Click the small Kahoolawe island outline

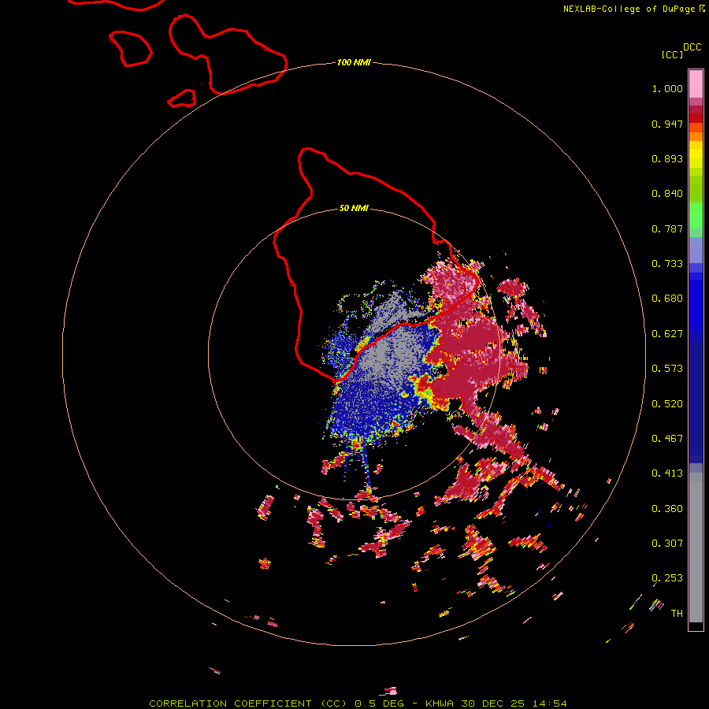point(182,98)
